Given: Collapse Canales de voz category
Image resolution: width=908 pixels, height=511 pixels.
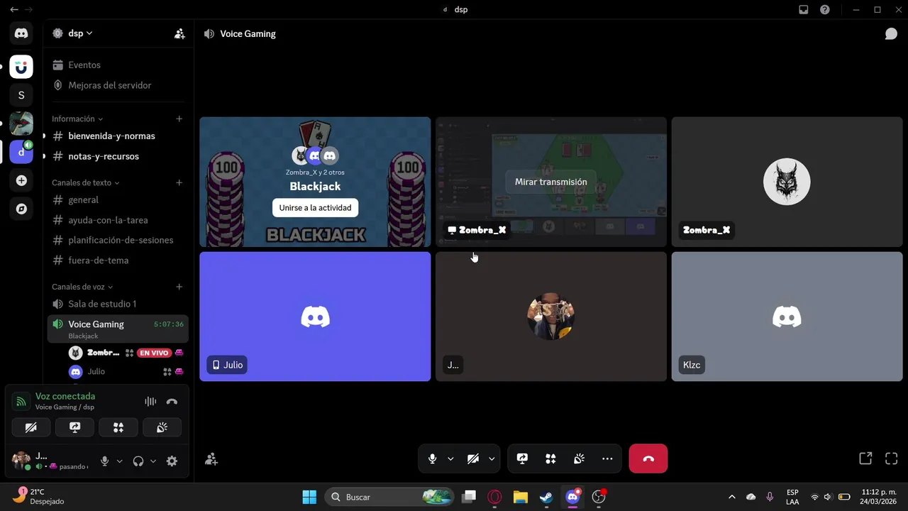Looking at the screenshot, I should tap(82, 287).
